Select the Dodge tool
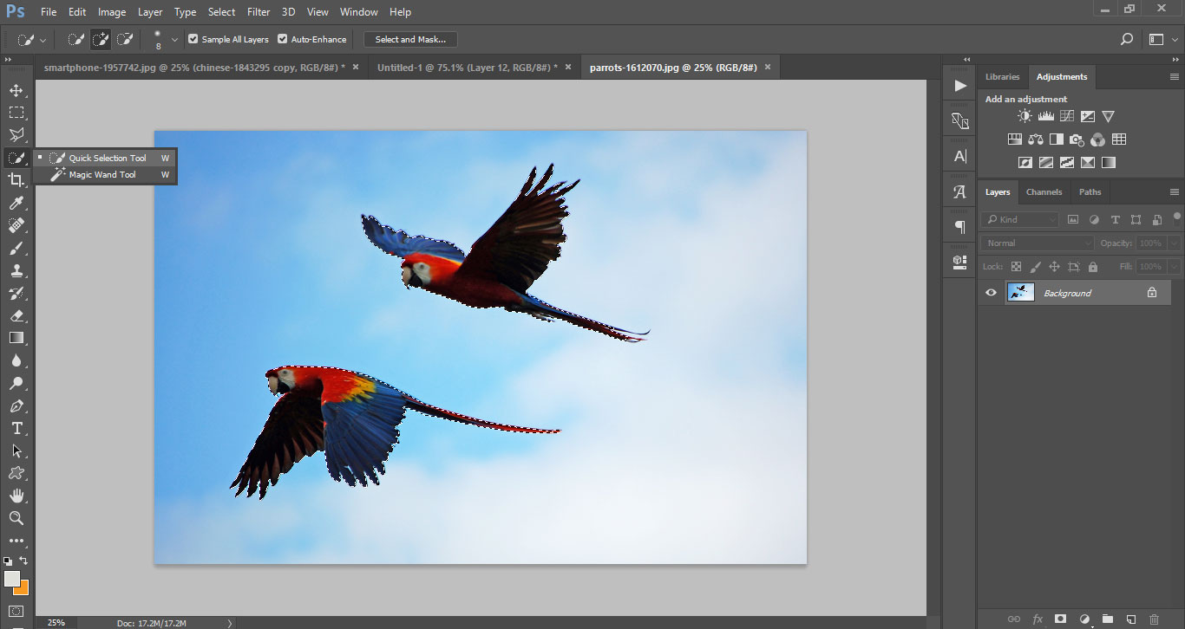This screenshot has height=629, width=1185. pyautogui.click(x=16, y=383)
